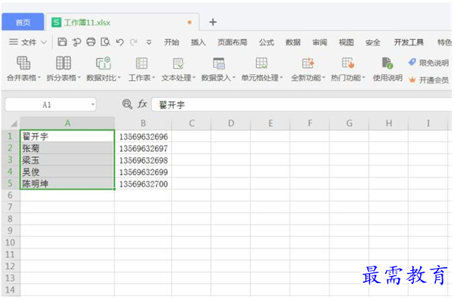
Task: Click the Name Box showing A1
Action: coord(47,104)
